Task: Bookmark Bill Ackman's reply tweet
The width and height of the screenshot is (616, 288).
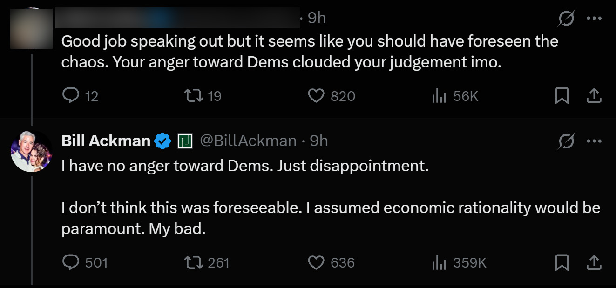Action: pyautogui.click(x=562, y=263)
